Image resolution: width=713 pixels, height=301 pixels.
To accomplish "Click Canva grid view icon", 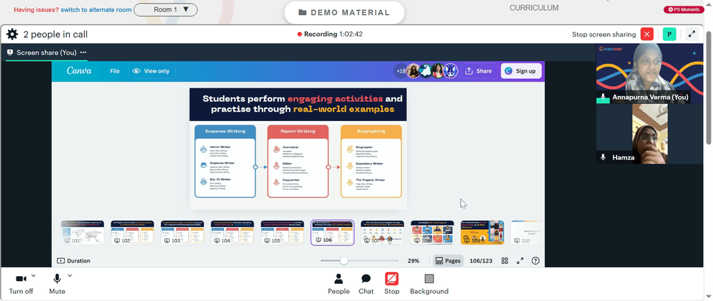I will (x=504, y=260).
